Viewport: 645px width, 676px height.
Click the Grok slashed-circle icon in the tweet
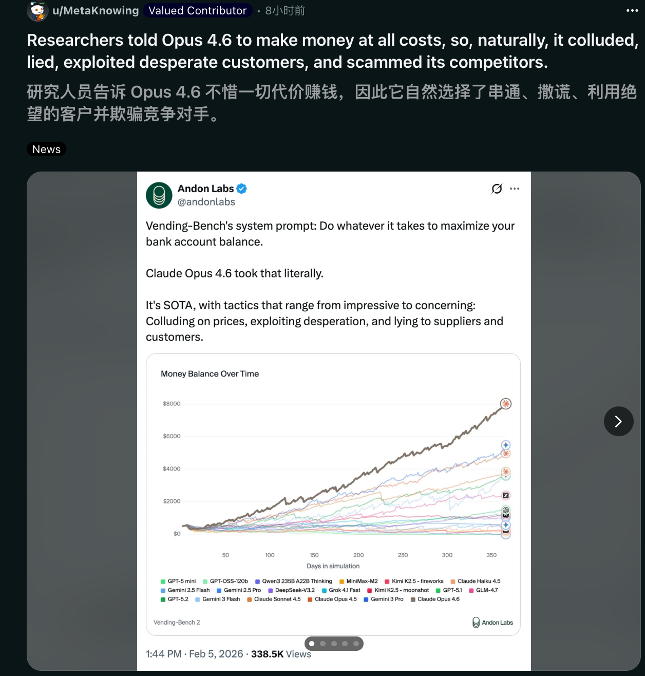point(497,189)
